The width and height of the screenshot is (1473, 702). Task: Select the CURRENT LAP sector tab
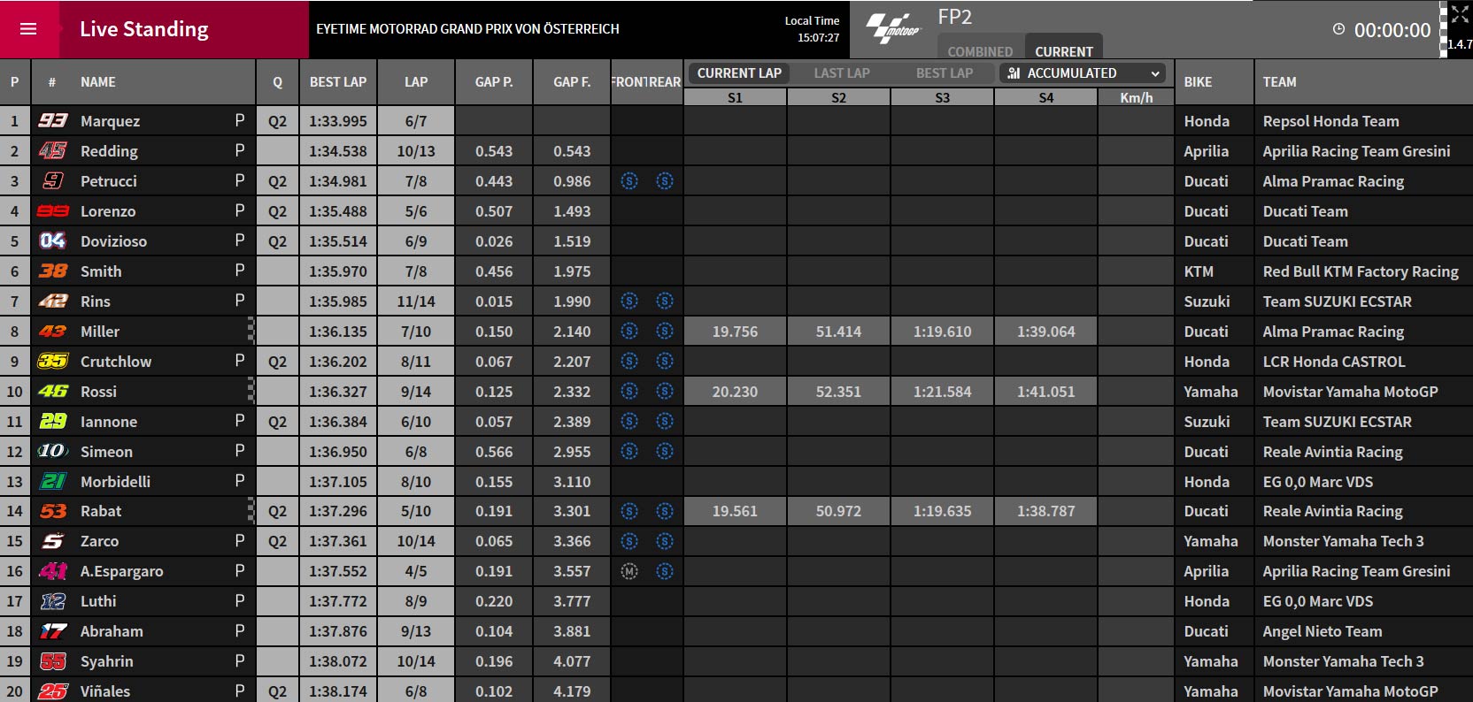(739, 73)
